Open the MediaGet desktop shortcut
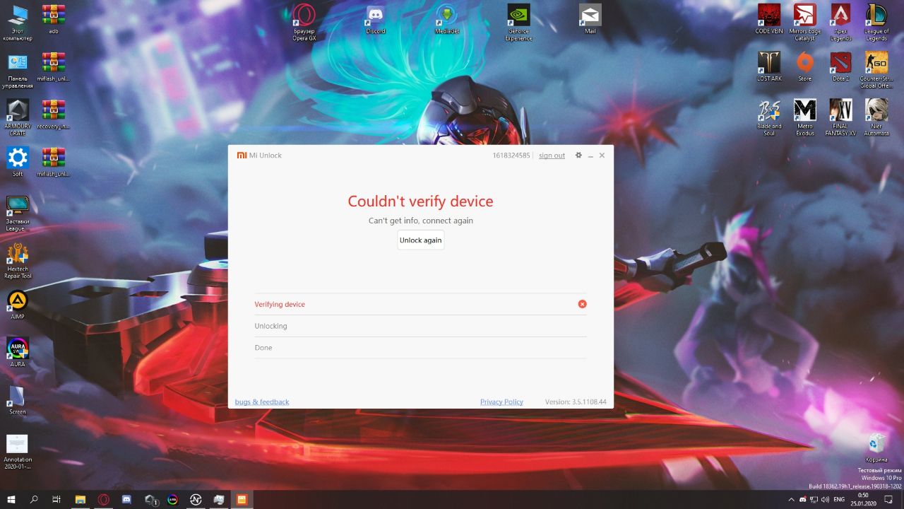This screenshot has height=509, width=904. [446, 20]
